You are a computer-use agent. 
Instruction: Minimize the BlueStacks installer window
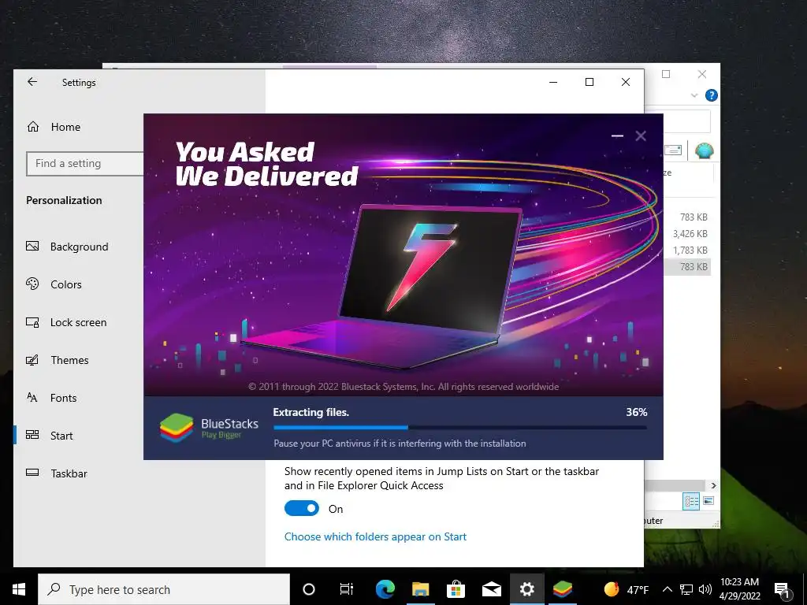[x=617, y=135]
